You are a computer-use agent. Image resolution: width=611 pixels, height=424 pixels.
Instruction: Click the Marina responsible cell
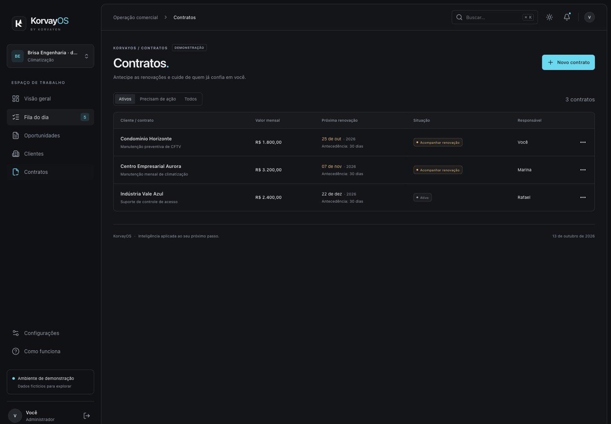pos(524,170)
